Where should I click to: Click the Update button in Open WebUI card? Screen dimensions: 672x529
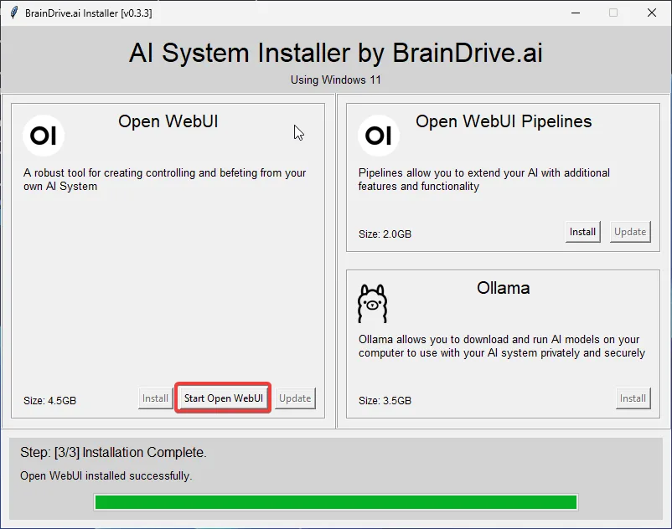(295, 398)
